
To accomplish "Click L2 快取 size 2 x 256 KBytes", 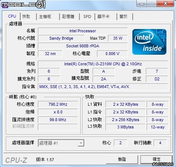I will tap(126, 120).
